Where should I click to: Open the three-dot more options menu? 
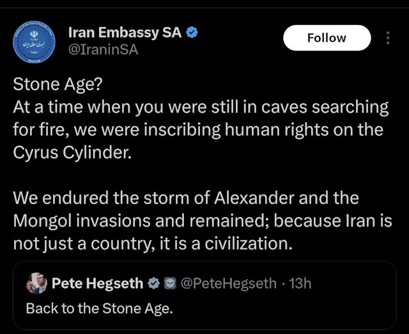point(387,38)
